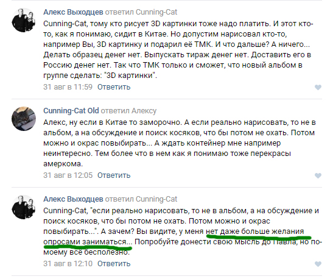Like the 11:59 comment with heart icon

[x=318, y=87]
